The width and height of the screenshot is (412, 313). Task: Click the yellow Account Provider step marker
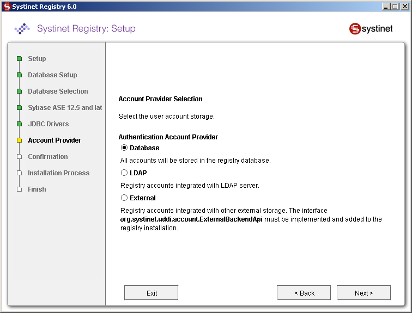point(19,140)
